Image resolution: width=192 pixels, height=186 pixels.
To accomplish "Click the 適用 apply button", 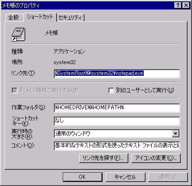I will point(168,177).
